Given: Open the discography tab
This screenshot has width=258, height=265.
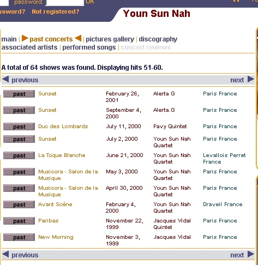Looking at the screenshot, I should pyautogui.click(x=158, y=39).
